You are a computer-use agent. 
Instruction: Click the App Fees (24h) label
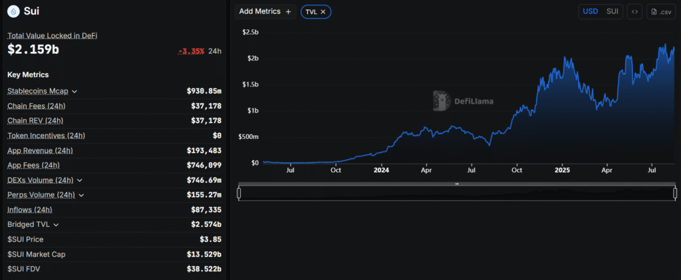coord(33,165)
